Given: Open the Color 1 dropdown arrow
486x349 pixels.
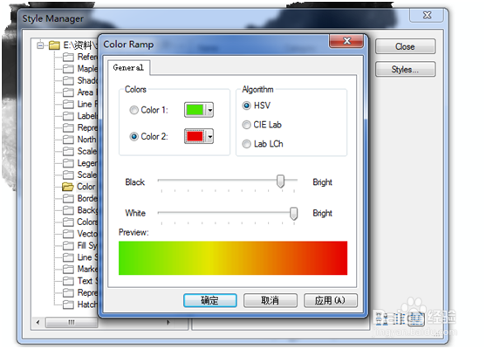Looking at the screenshot, I should point(210,110).
